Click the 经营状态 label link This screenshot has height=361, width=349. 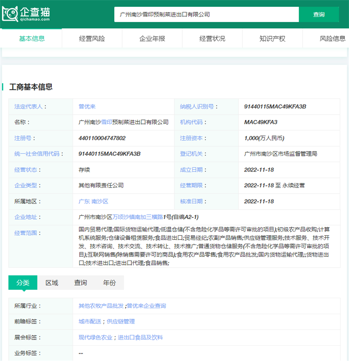26,170
